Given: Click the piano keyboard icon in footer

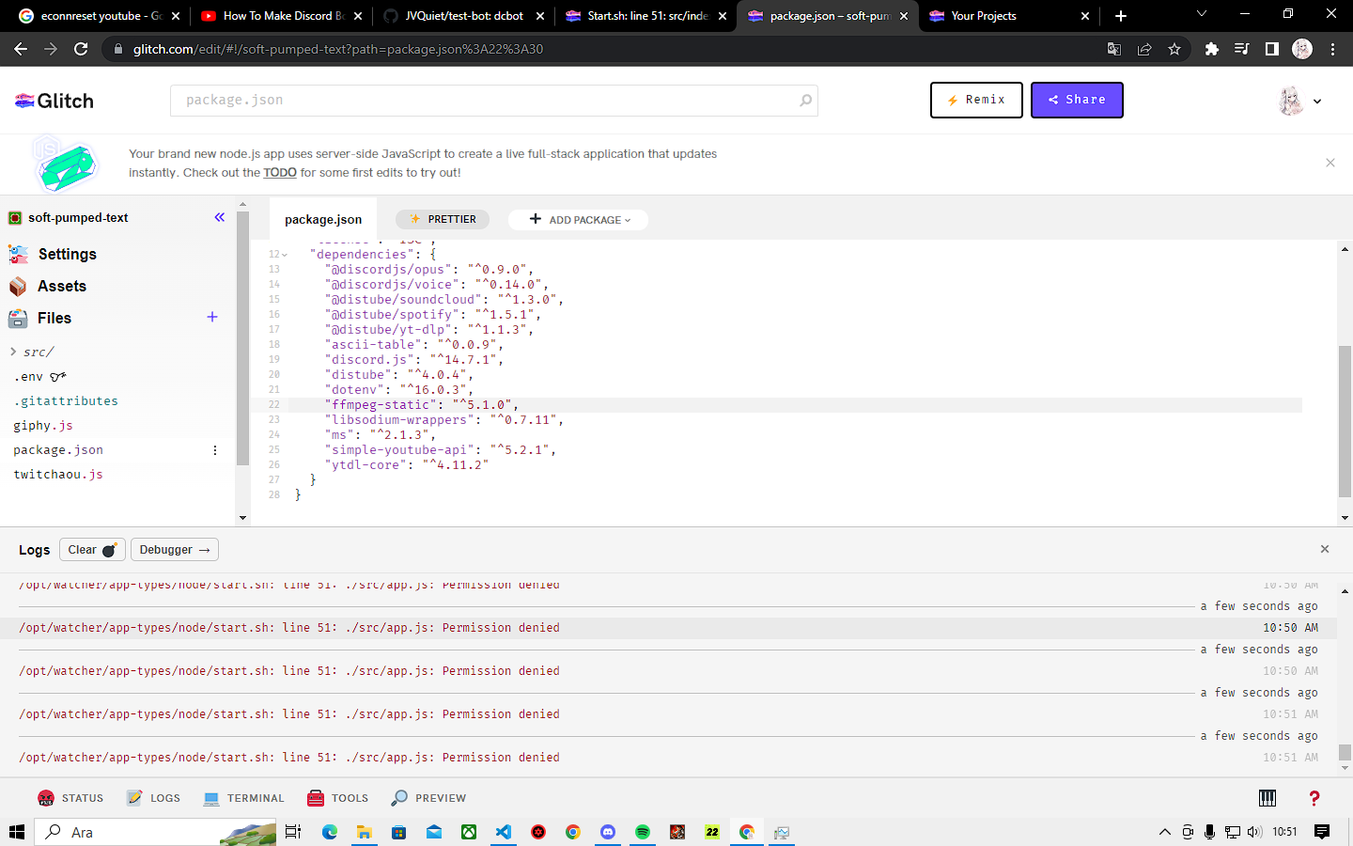Looking at the screenshot, I should click(1267, 798).
